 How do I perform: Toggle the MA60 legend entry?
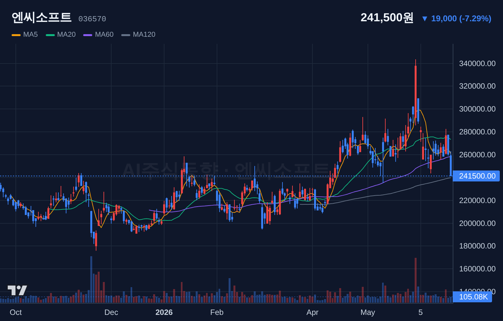98,34
